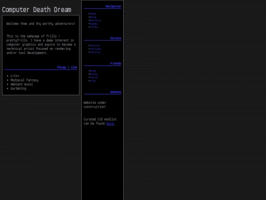
Task: Open friend link Andy
Action: 93,71
